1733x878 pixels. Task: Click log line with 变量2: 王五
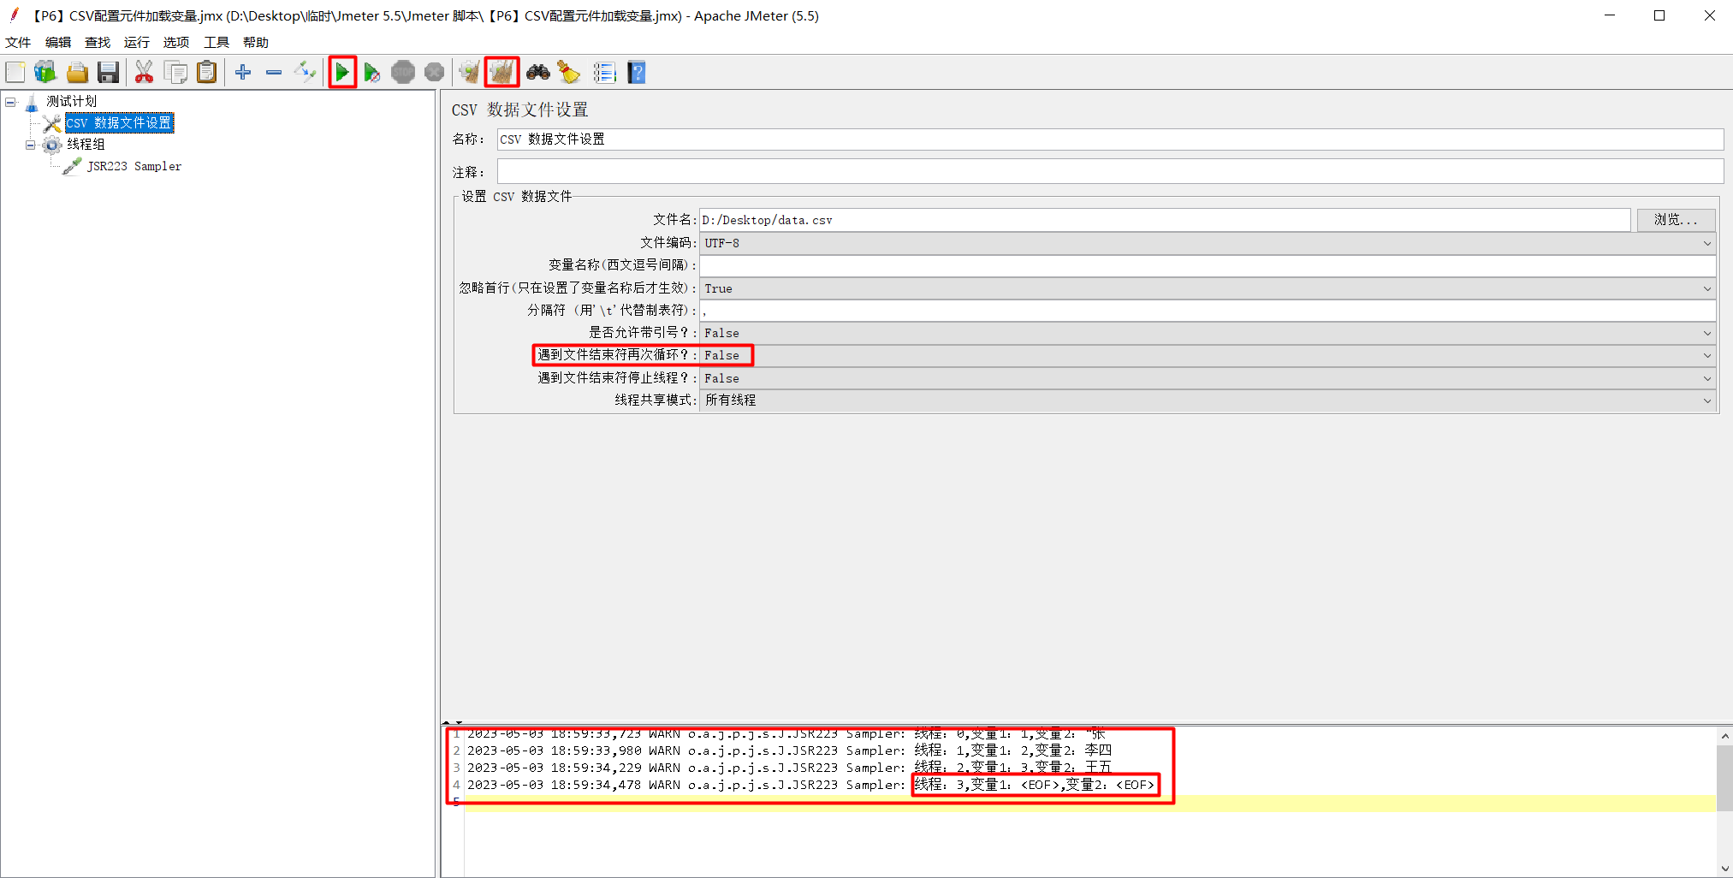788,768
